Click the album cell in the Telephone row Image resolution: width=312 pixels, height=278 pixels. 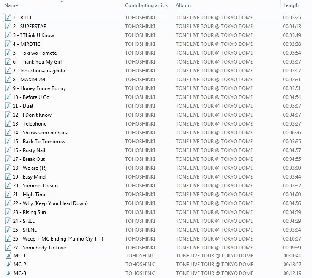pyautogui.click(x=214, y=124)
